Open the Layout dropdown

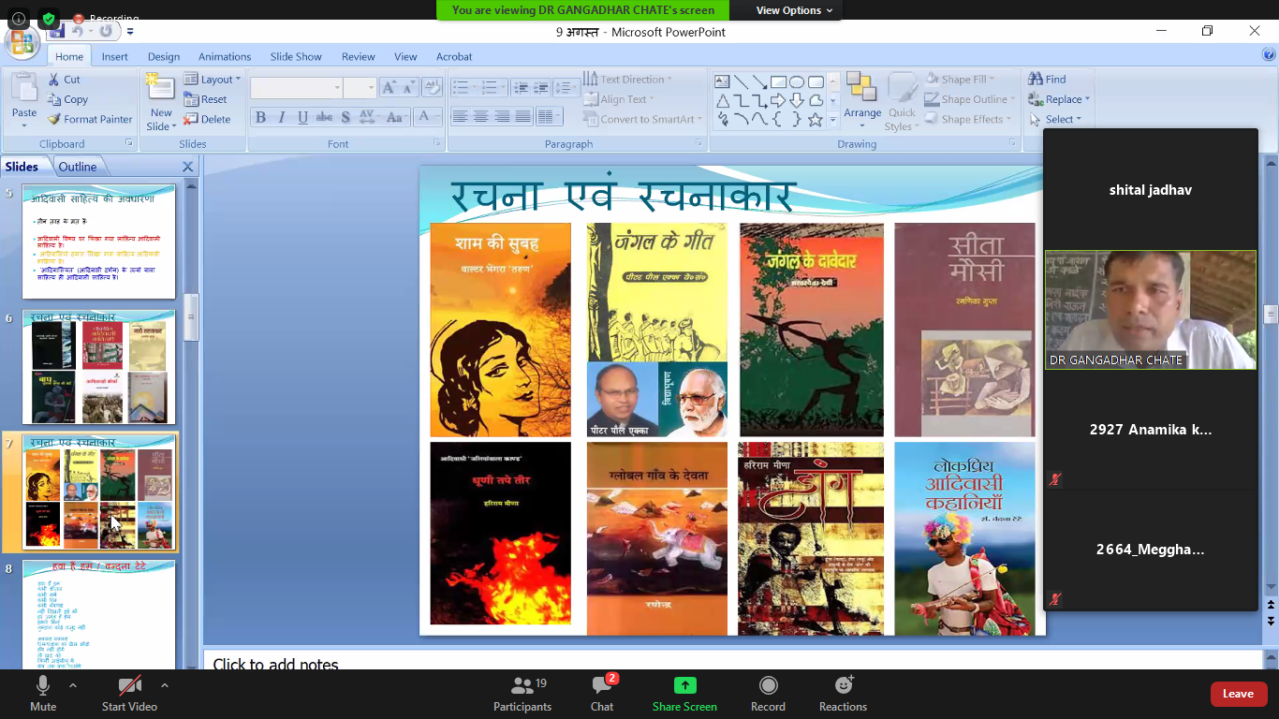[213, 79]
